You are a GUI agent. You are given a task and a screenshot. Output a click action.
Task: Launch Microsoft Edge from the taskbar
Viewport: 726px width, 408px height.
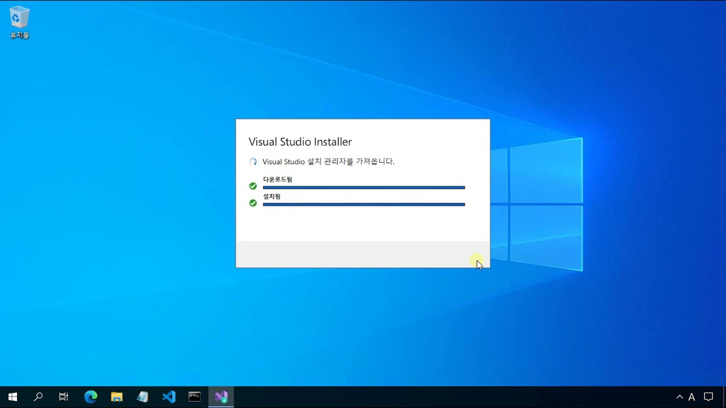tap(91, 397)
